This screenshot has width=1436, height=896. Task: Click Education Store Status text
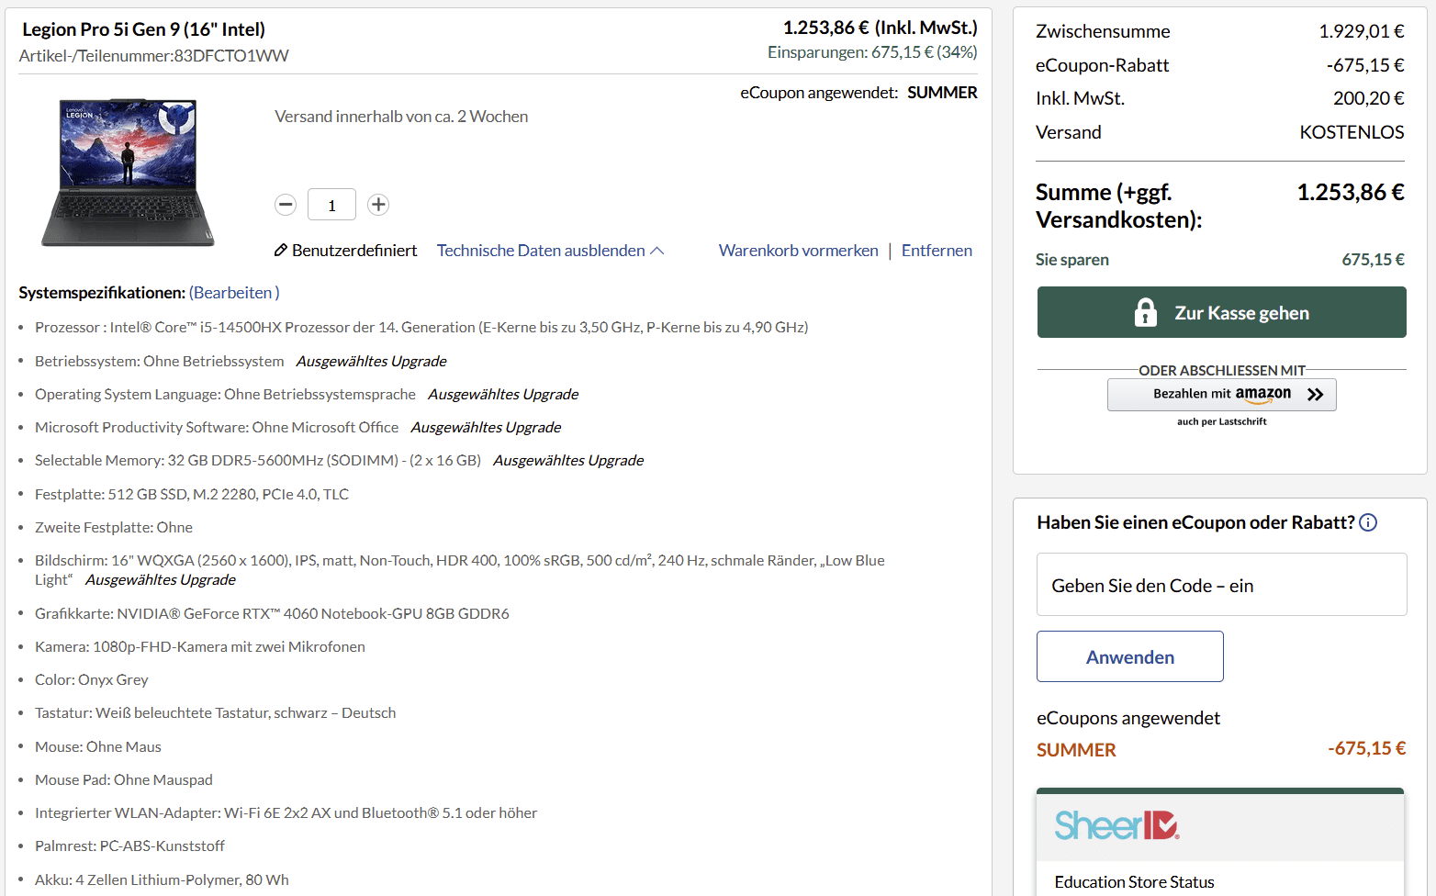1134,882
